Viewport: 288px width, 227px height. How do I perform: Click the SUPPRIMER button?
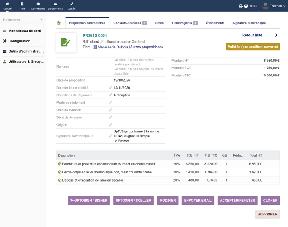point(268,214)
